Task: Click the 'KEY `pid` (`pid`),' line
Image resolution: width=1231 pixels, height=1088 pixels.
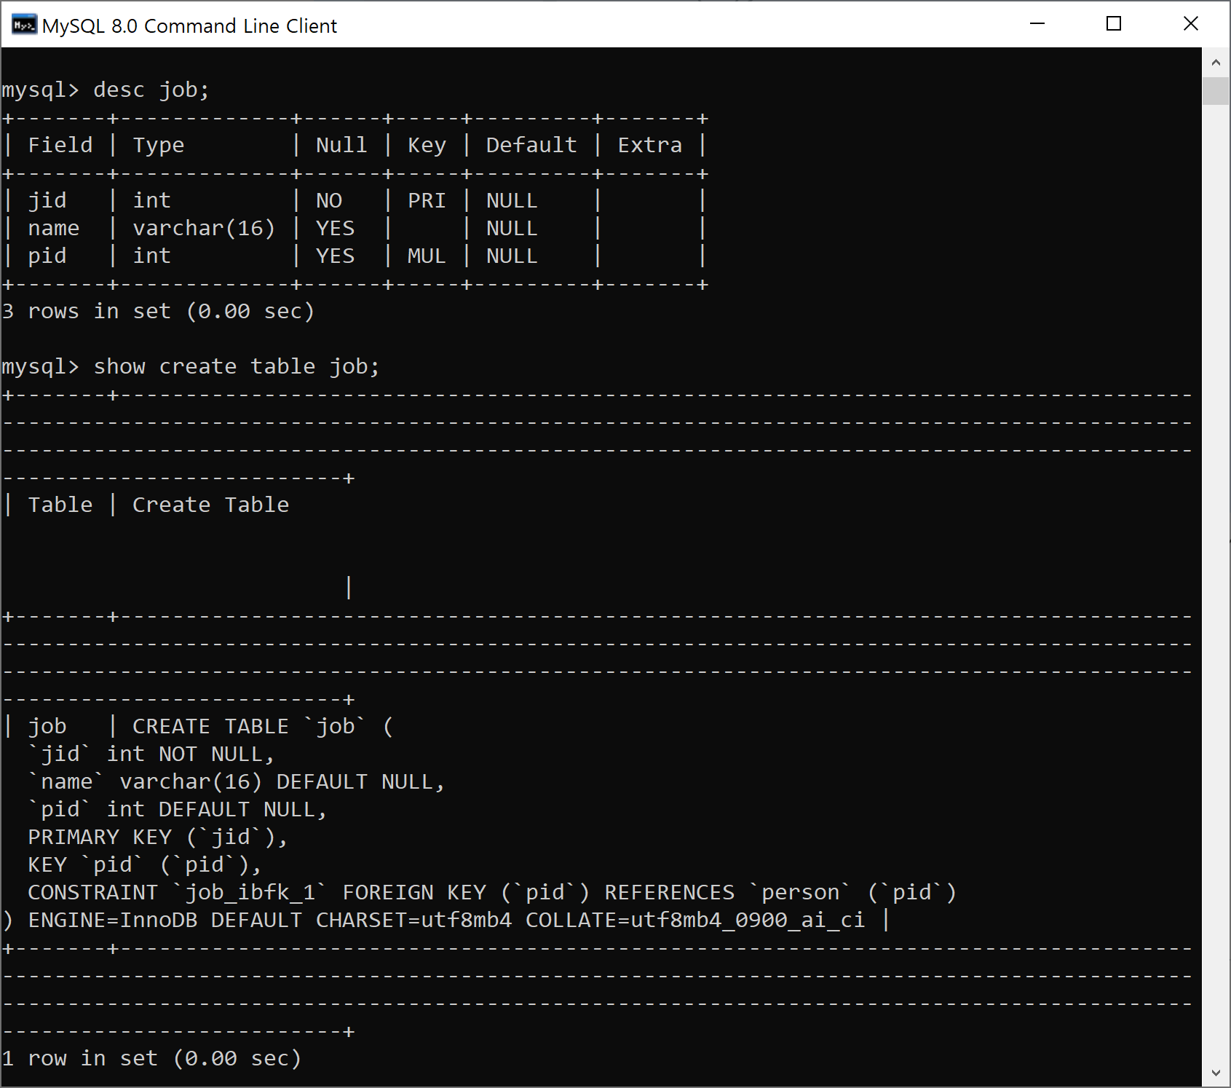Action: (x=144, y=864)
